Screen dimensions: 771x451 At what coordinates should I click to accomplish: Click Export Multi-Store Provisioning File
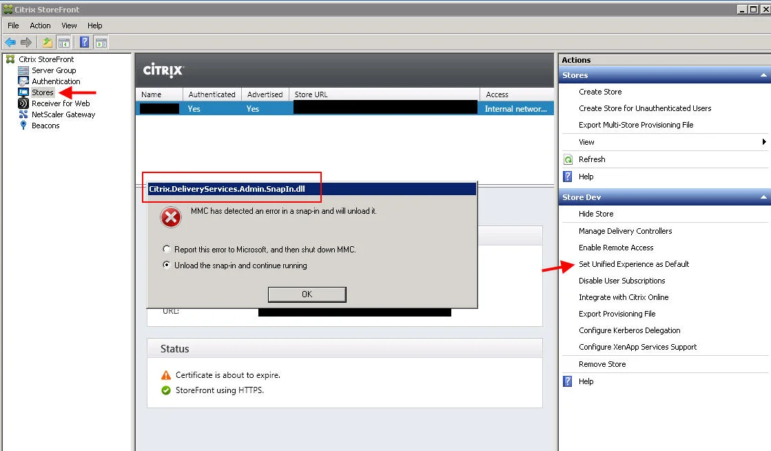click(636, 125)
